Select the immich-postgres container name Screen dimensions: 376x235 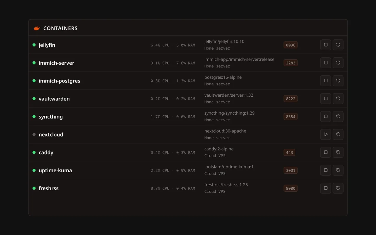point(60,81)
